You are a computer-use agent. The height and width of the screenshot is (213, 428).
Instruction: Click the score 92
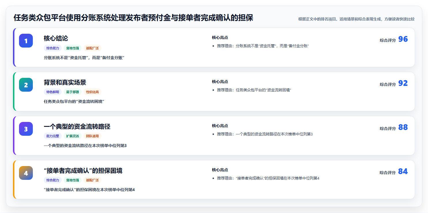click(x=403, y=83)
